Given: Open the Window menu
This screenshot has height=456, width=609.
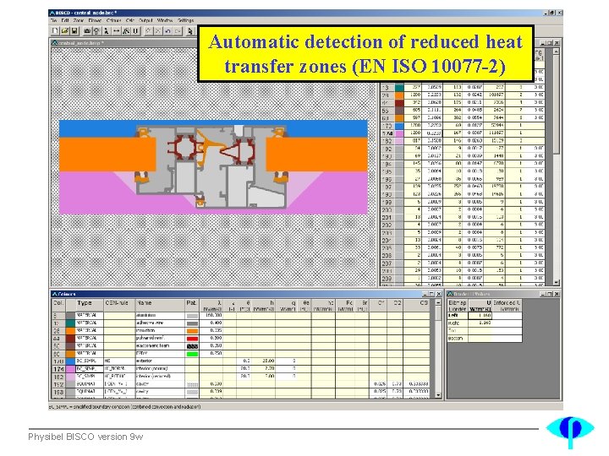Looking at the screenshot, I should pos(165,20).
